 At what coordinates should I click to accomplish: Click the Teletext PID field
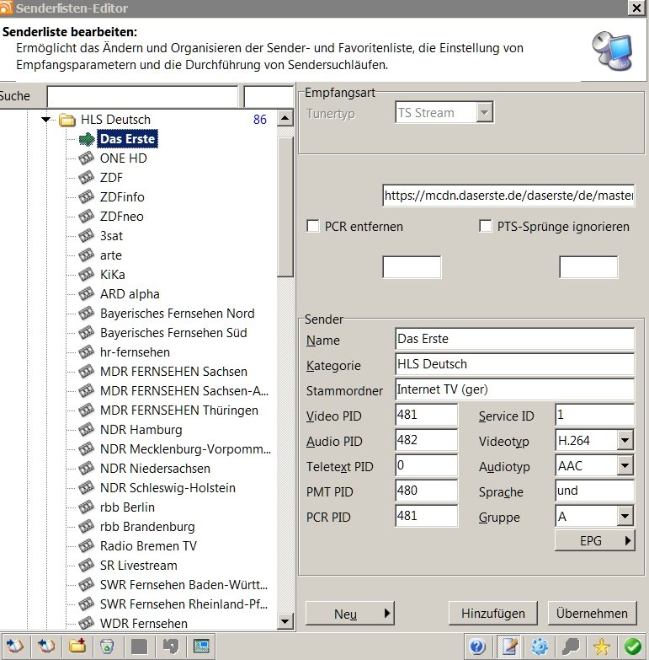click(426, 465)
